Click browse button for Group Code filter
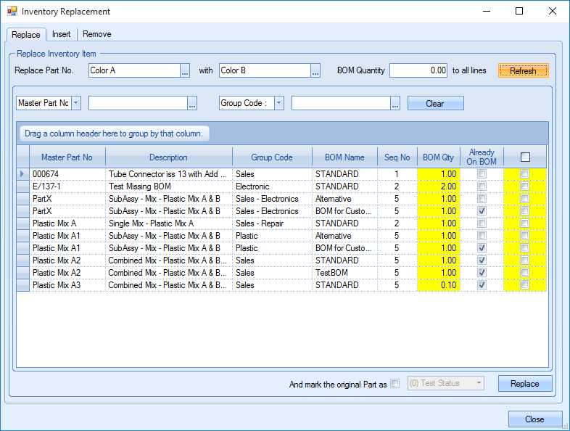The width and height of the screenshot is (570, 431). pos(395,104)
